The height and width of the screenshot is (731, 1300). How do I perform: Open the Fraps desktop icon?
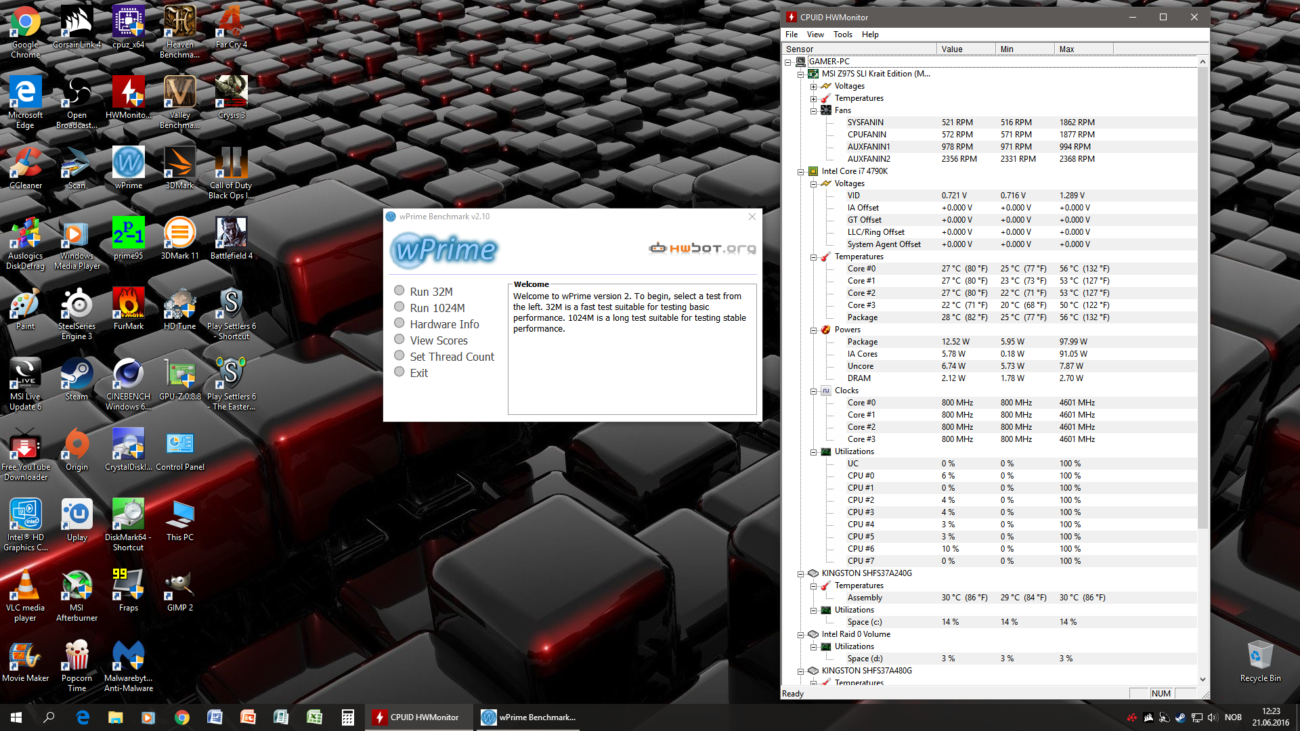[x=128, y=590]
